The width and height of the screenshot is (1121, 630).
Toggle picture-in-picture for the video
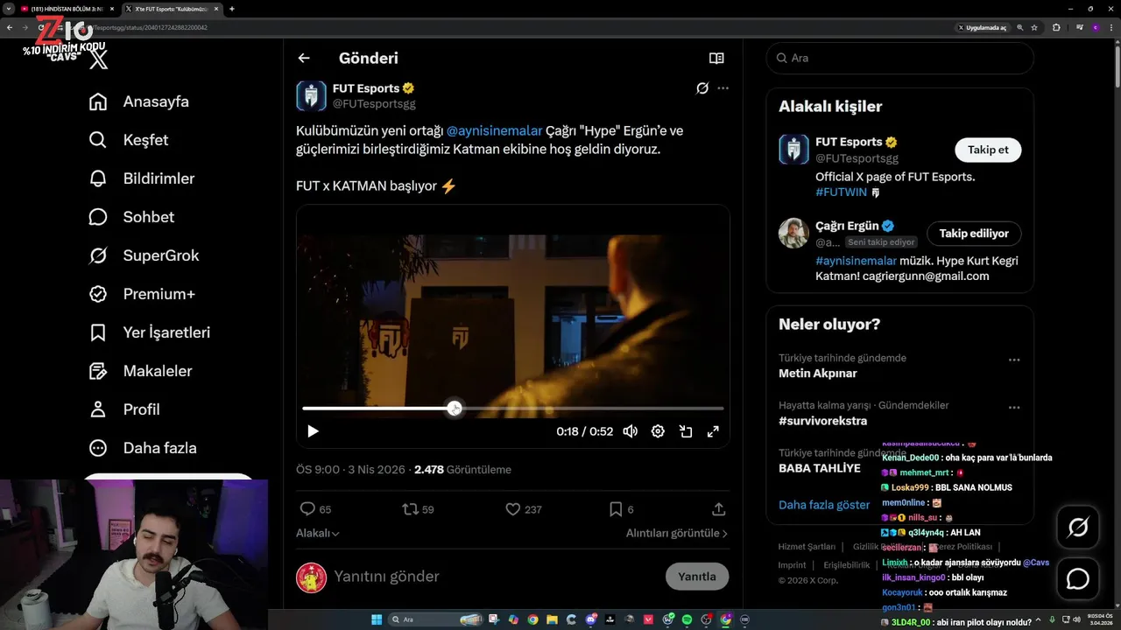click(686, 431)
